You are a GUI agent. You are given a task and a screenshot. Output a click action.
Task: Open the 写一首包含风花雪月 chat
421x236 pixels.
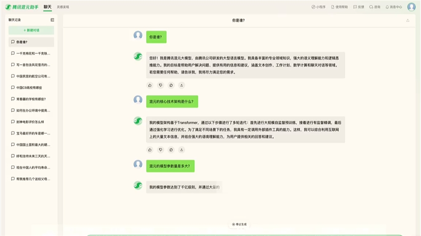(x=31, y=65)
